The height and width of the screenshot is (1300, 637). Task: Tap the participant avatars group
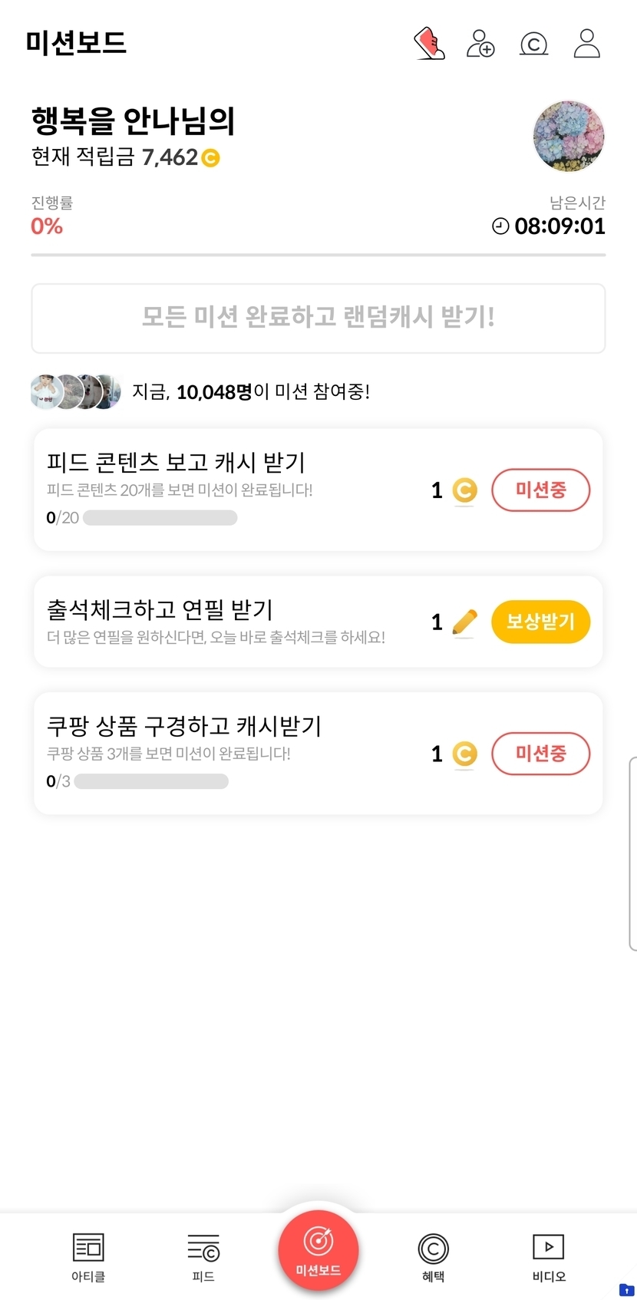pos(75,392)
